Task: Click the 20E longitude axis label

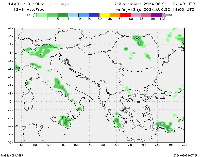Action: [103, 145]
